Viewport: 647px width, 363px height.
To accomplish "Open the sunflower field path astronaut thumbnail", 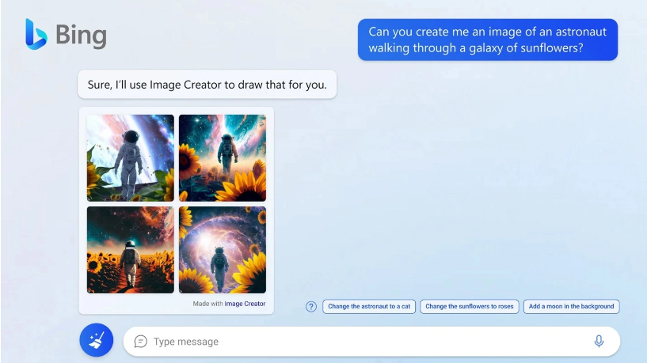I will [x=131, y=250].
